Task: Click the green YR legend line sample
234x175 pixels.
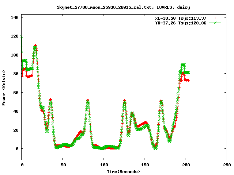Action: pos(215,23)
